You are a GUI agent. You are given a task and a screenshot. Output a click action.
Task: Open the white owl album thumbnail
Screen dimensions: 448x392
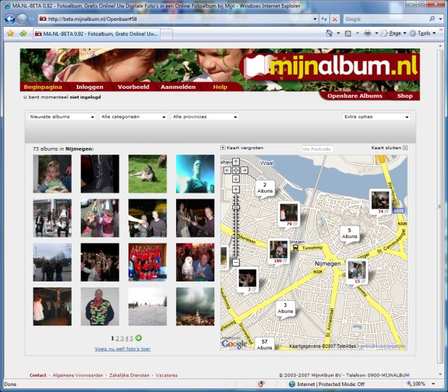(195, 262)
